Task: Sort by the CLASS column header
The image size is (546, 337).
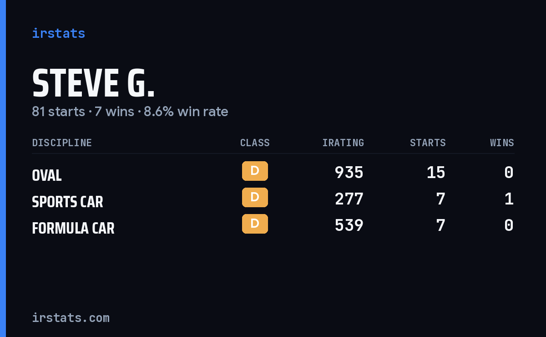Action: (x=255, y=143)
